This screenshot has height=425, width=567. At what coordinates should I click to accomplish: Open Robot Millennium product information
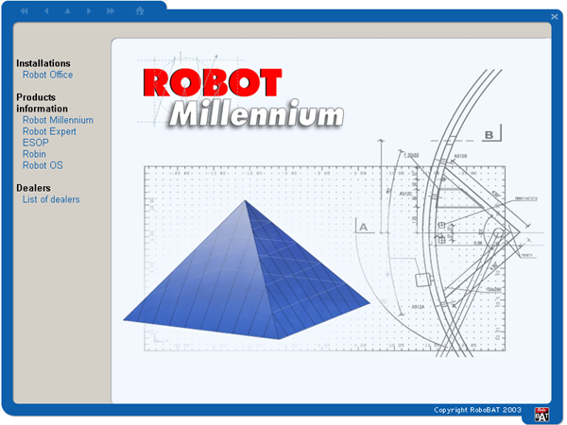click(x=58, y=120)
